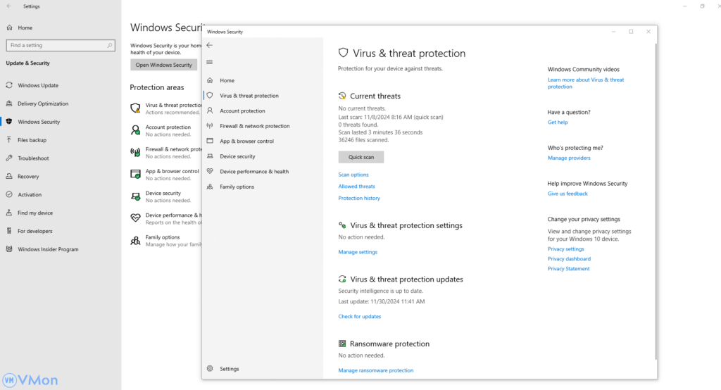Click the Home icon in Windows Security sidebar
Screen dimensions: 721x390
pos(210,80)
